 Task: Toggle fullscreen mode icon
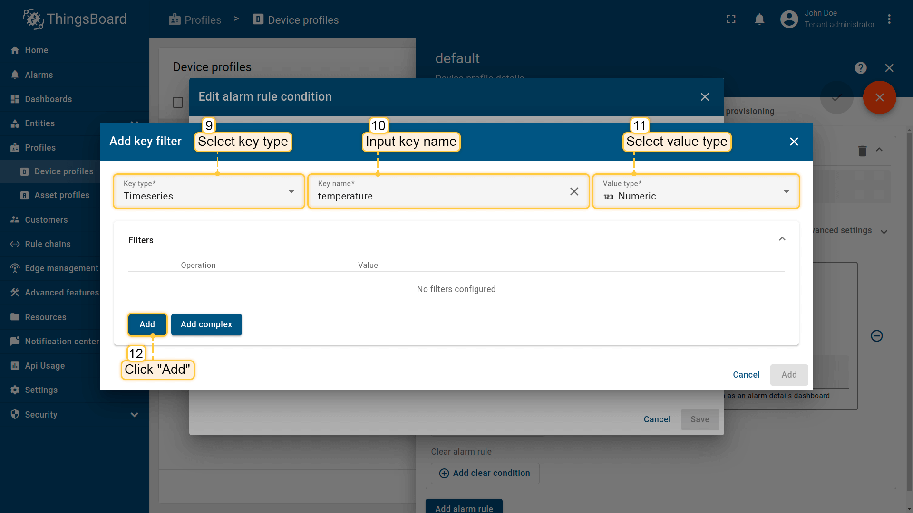pos(731,19)
